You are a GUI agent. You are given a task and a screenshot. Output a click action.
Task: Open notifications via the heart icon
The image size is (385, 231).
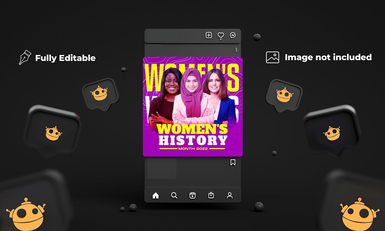pos(221,35)
